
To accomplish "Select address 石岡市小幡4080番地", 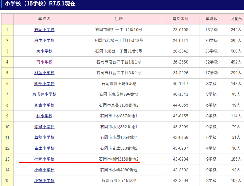I will (119, 170).
